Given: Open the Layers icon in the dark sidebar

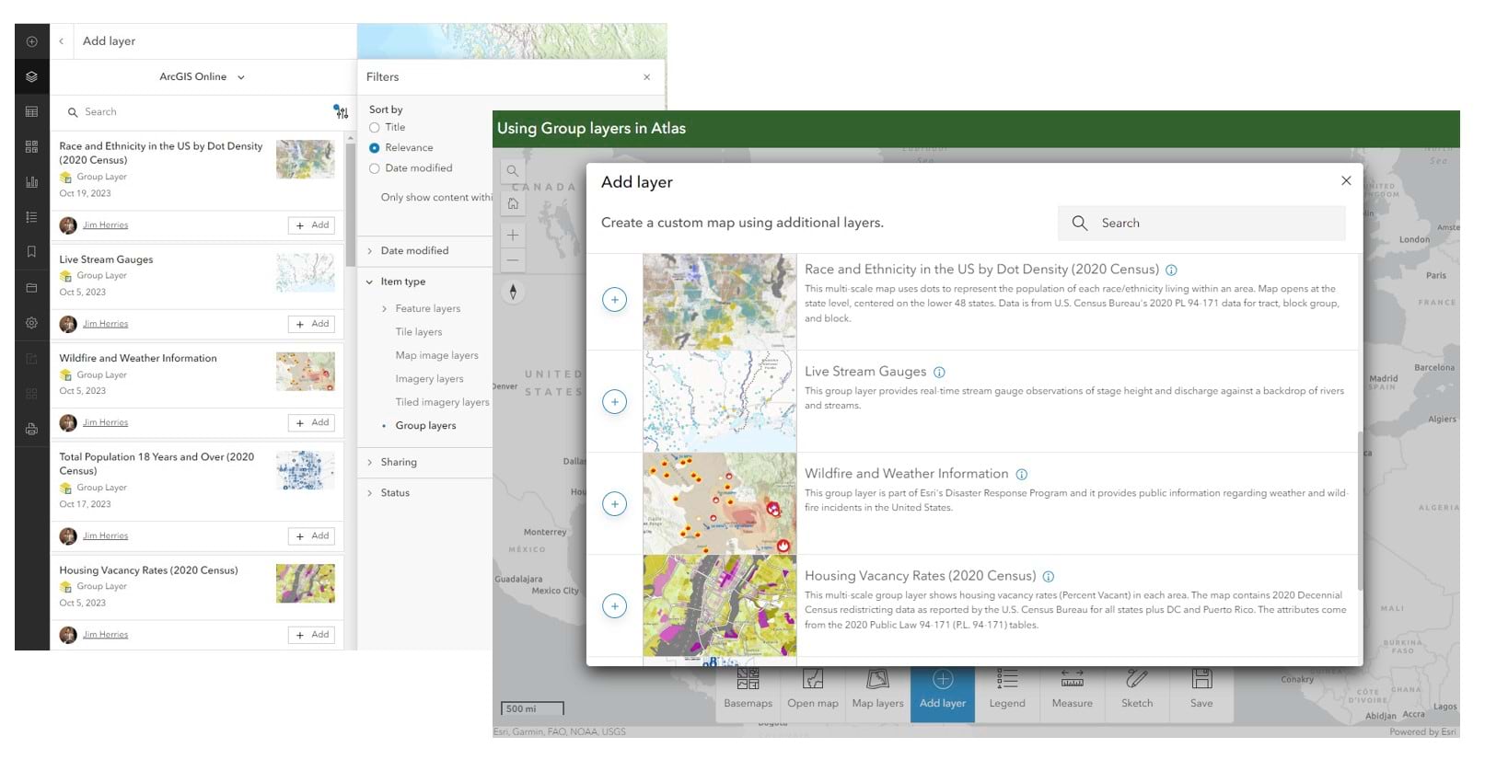Looking at the screenshot, I should tap(31, 76).
